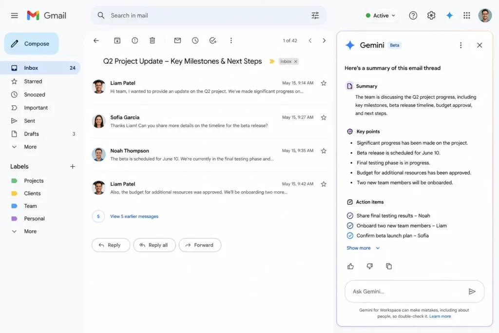Viewport: 499px width, 333px height.
Task: Copy the Gemini summary
Action: 388,266
